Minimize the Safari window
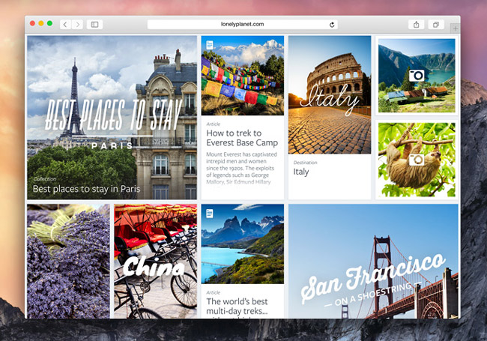Image resolution: width=487 pixels, height=341 pixels. (x=41, y=23)
